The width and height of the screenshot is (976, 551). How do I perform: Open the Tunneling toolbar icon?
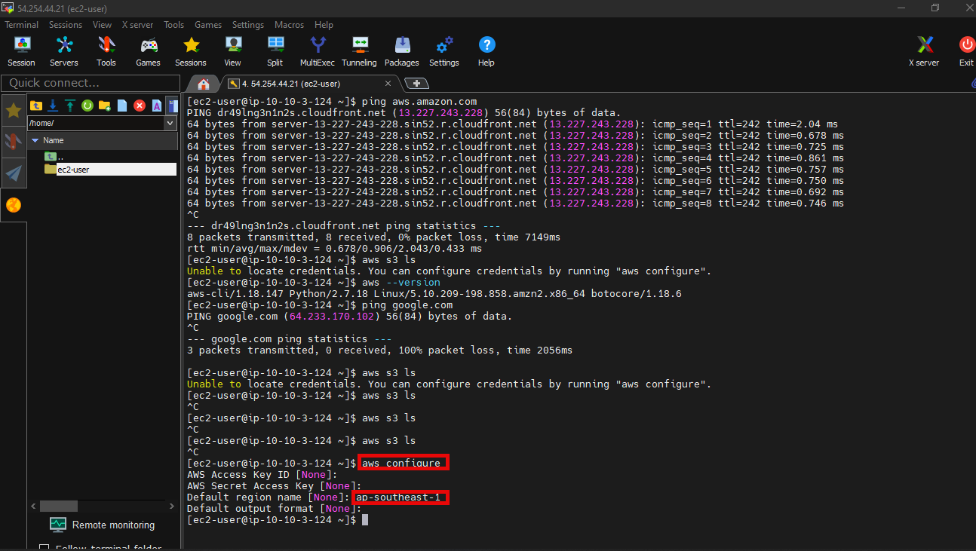(x=360, y=51)
